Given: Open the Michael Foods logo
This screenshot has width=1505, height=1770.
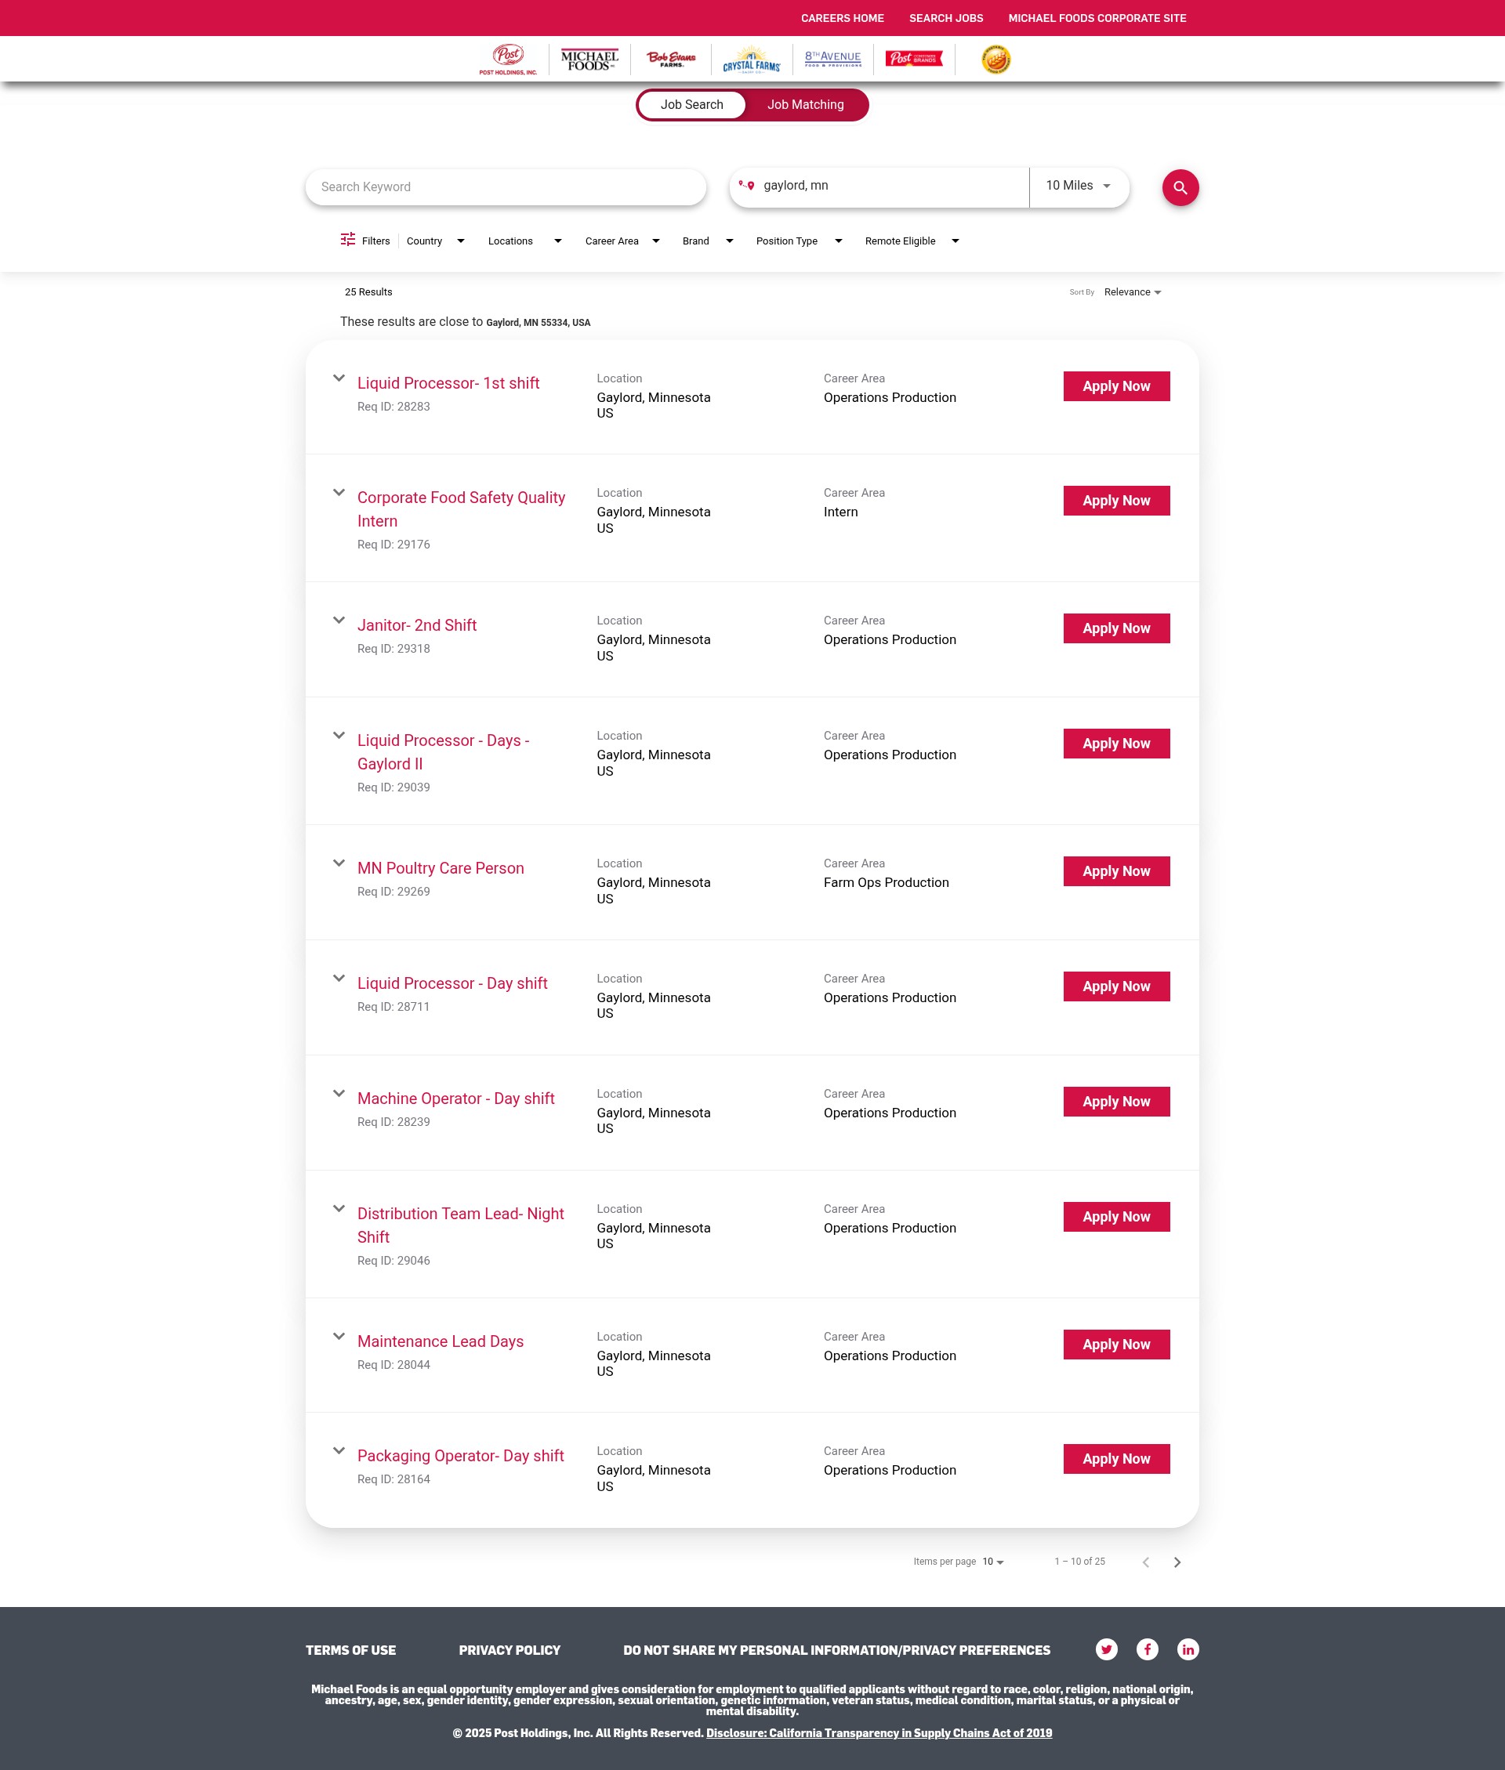Looking at the screenshot, I should [589, 60].
